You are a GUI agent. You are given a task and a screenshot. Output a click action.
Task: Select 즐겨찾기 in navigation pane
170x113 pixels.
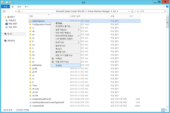[10, 17]
